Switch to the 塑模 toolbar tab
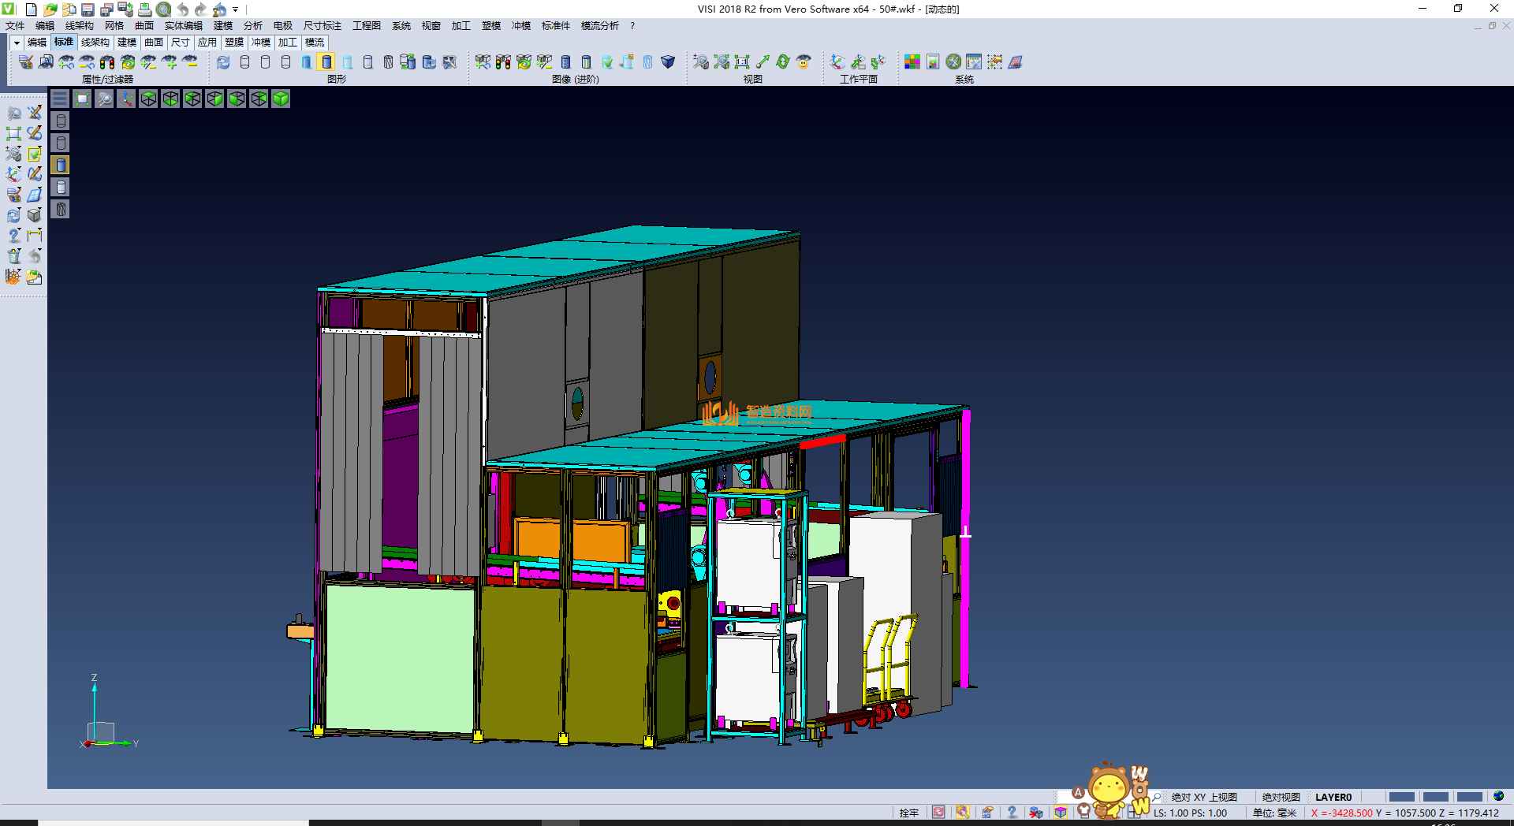 click(233, 43)
